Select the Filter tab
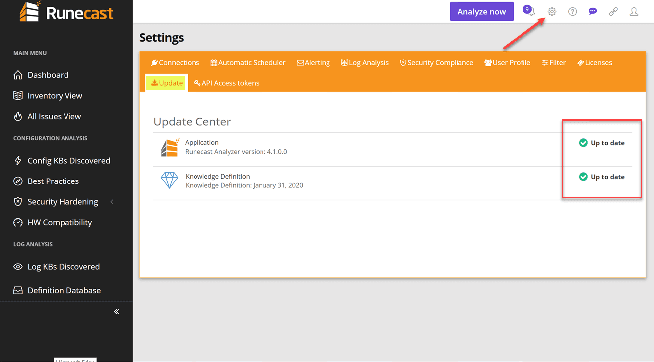Image resolution: width=654 pixels, height=362 pixels. [x=554, y=63]
